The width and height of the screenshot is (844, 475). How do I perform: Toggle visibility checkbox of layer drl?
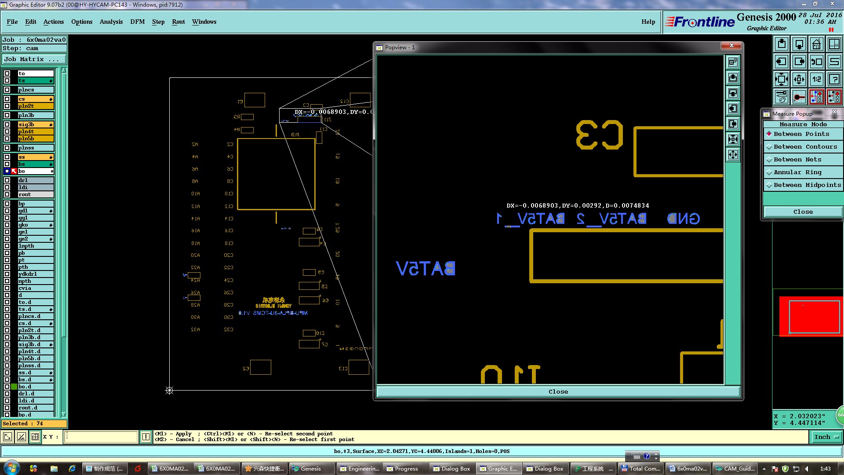click(x=7, y=180)
